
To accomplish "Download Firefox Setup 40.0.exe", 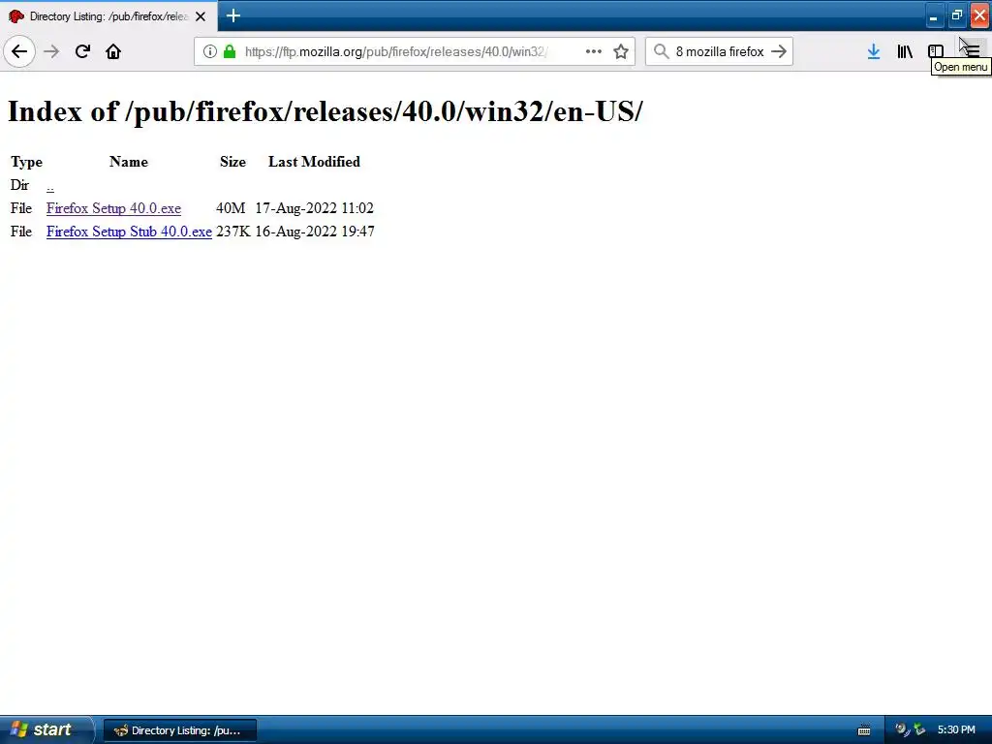I will tap(114, 208).
